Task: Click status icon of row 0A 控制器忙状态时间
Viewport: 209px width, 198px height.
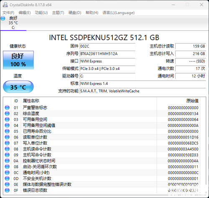Action: (7, 161)
